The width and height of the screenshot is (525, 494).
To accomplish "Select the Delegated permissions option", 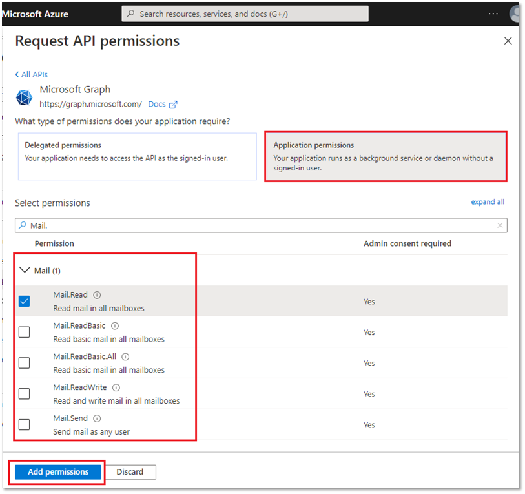I will pyautogui.click(x=137, y=156).
